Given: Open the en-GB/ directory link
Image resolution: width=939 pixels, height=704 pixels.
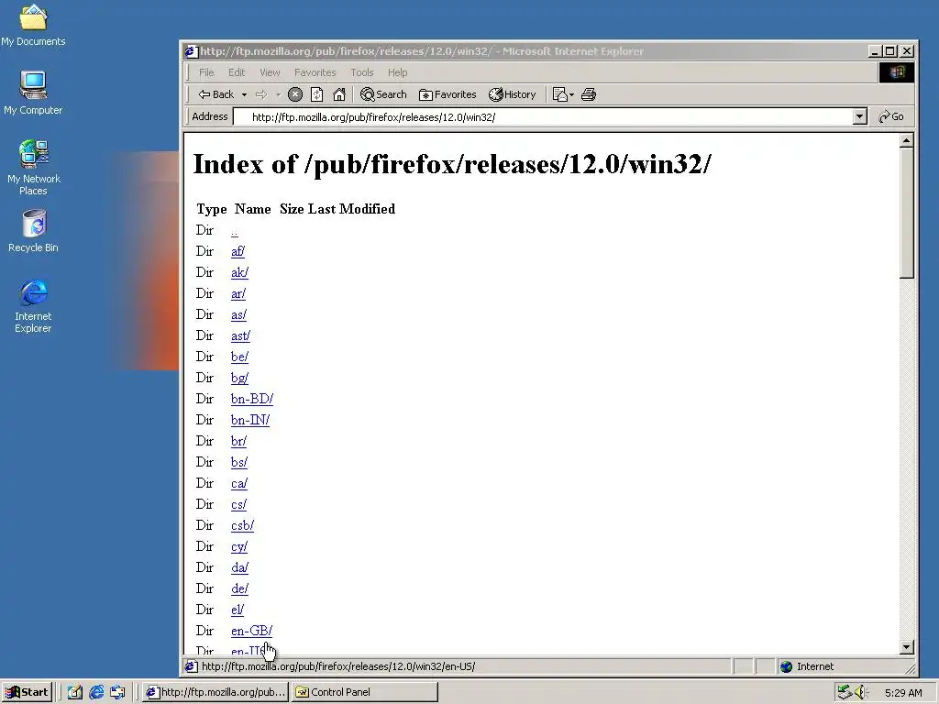Looking at the screenshot, I should point(251,631).
